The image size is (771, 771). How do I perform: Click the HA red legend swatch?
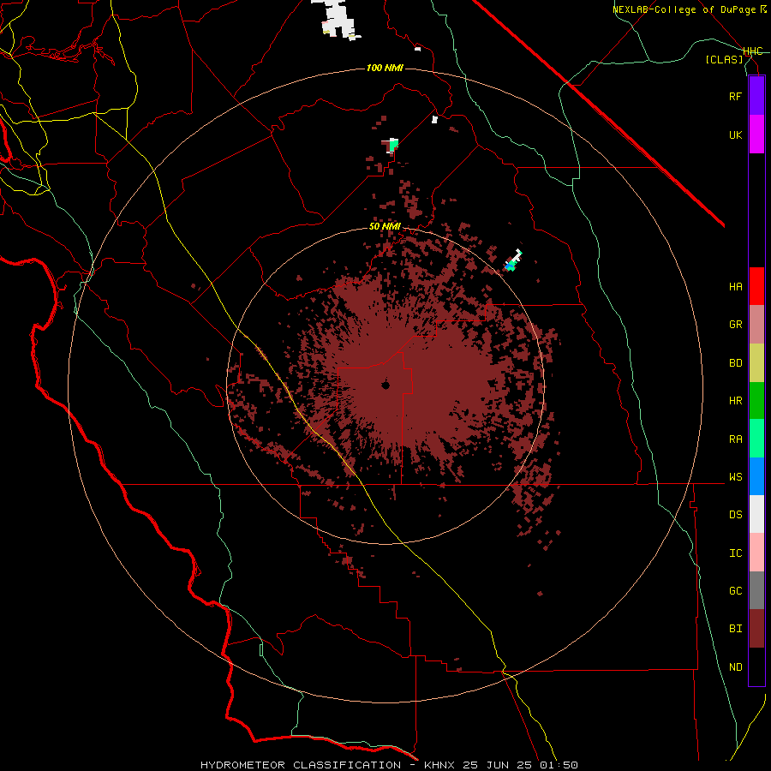tap(756, 286)
